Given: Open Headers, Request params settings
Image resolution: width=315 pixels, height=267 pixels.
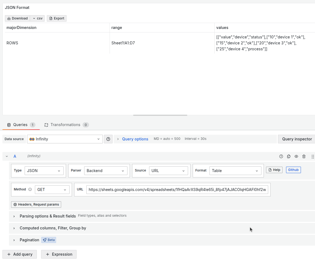Looking at the screenshot, I should click(x=36, y=204).
